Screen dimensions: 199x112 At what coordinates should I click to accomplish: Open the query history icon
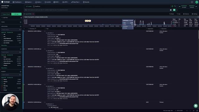pyautogui.click(x=175, y=6)
